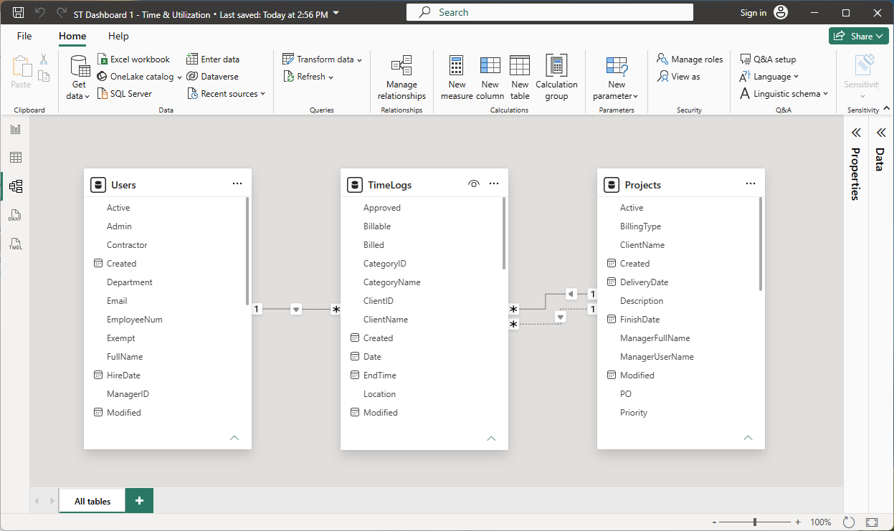The height and width of the screenshot is (531, 894).
Task: Toggle TimeLogs table visibility eye icon
Action: pos(473,184)
